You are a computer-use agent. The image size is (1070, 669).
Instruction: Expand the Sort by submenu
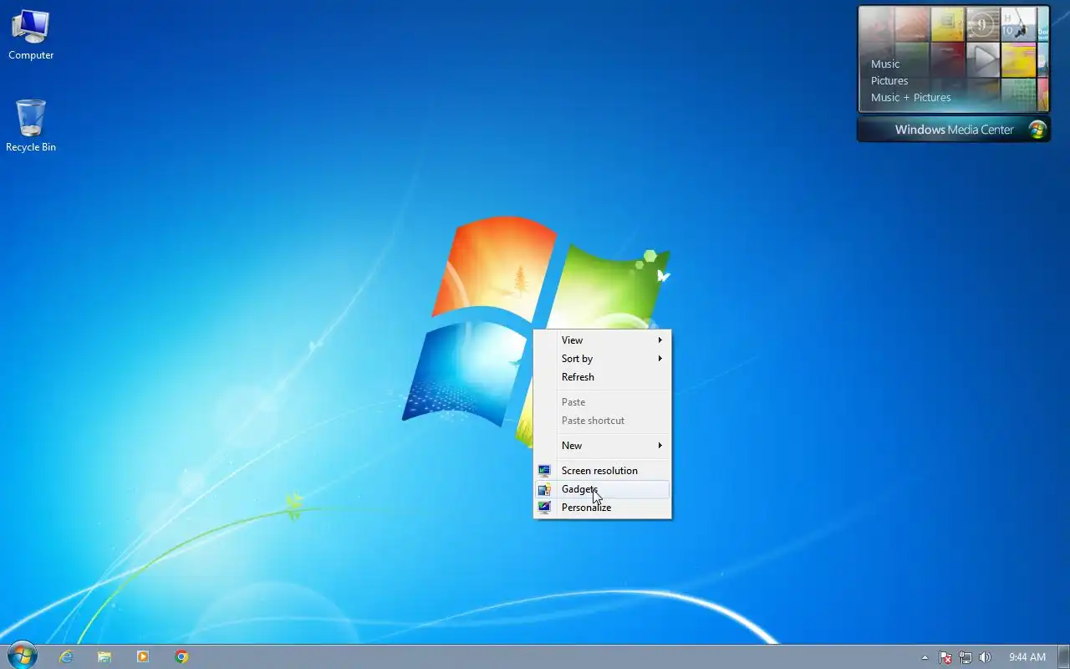tap(603, 359)
